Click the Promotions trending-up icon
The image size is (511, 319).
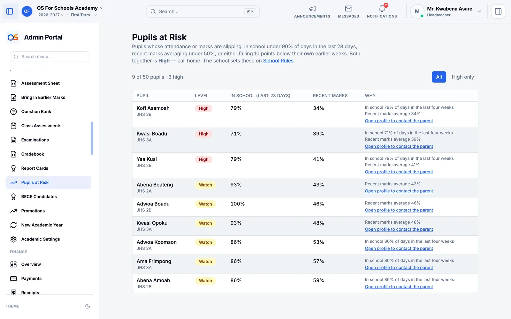(x=13, y=211)
